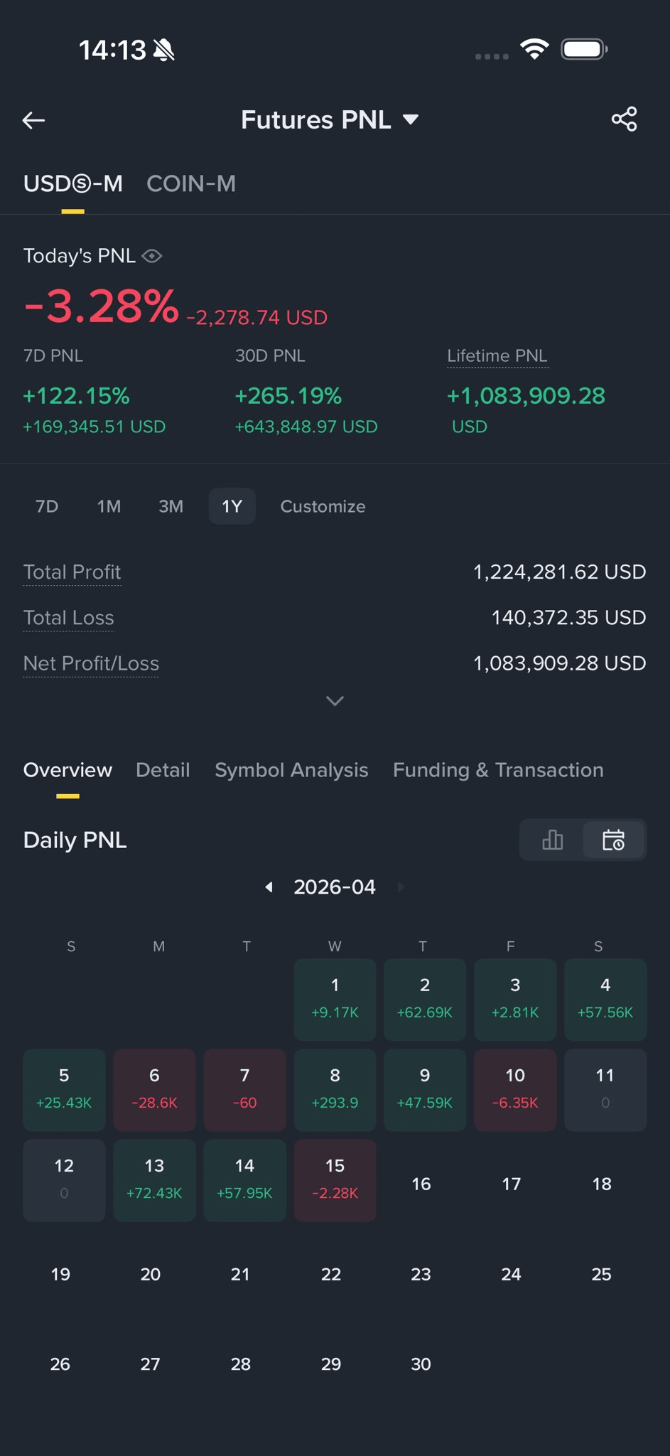Select April 13 cell with +72.43K
The height and width of the screenshot is (1456, 670).
(154, 1180)
